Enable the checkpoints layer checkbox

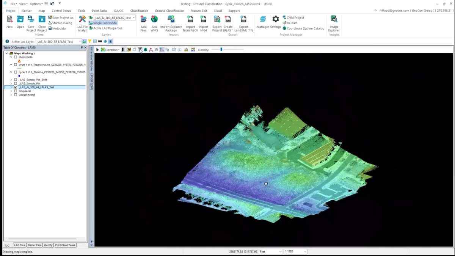[16, 57]
